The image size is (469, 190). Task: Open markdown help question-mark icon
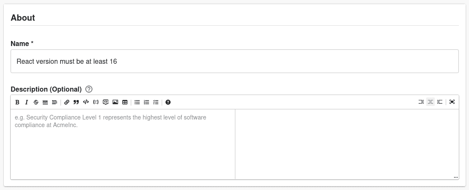[168, 102]
